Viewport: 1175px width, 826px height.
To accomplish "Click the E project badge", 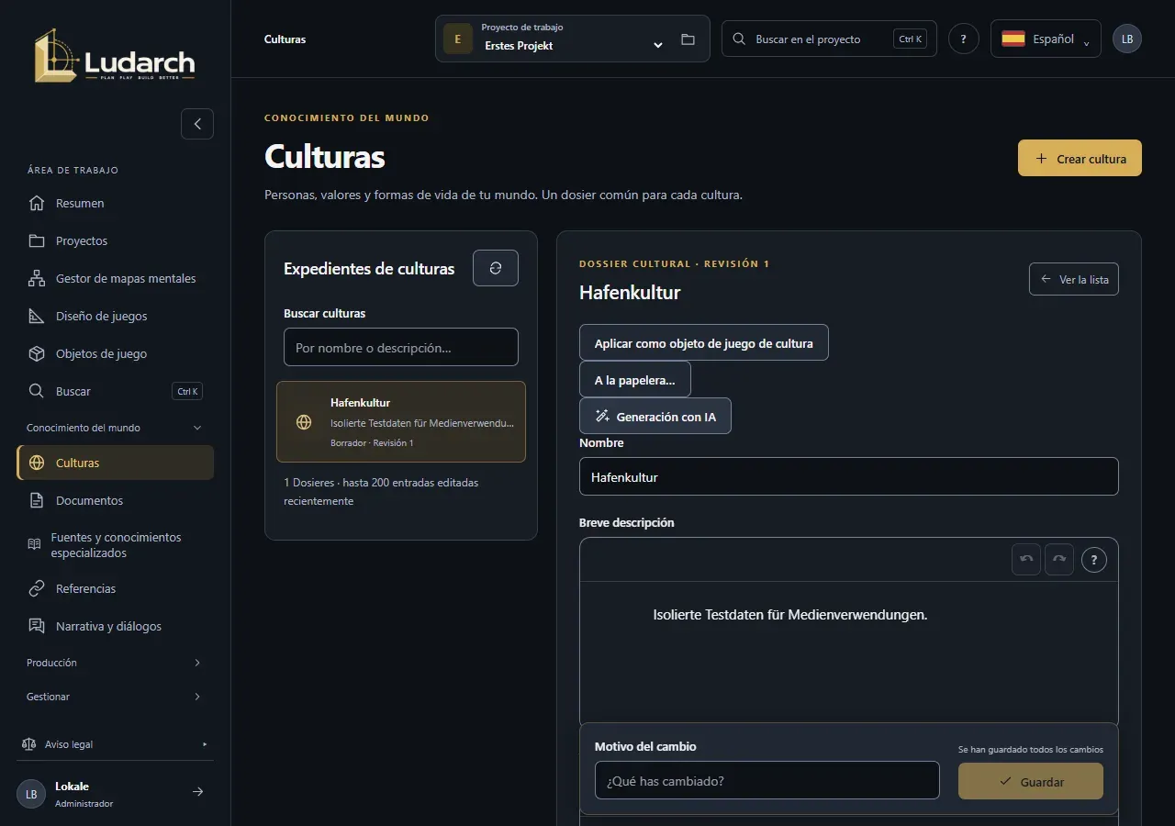I will [458, 39].
